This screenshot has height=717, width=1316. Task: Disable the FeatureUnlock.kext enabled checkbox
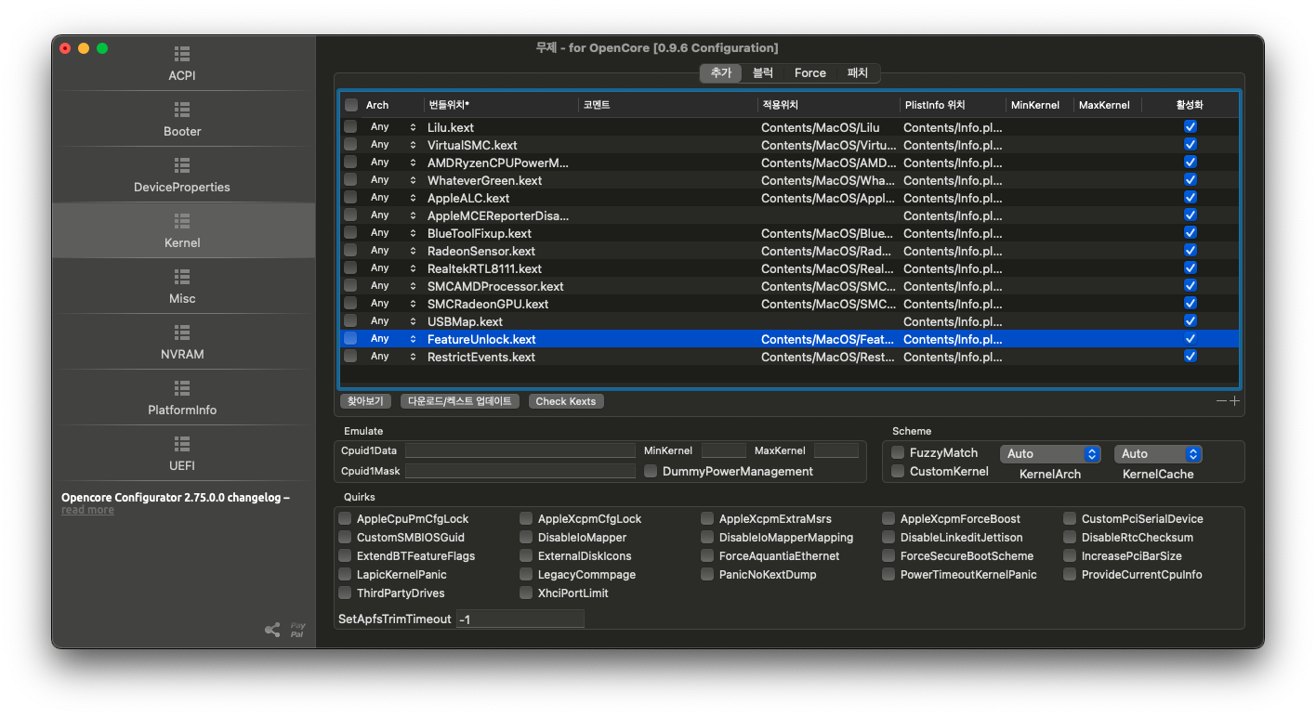tap(1191, 339)
